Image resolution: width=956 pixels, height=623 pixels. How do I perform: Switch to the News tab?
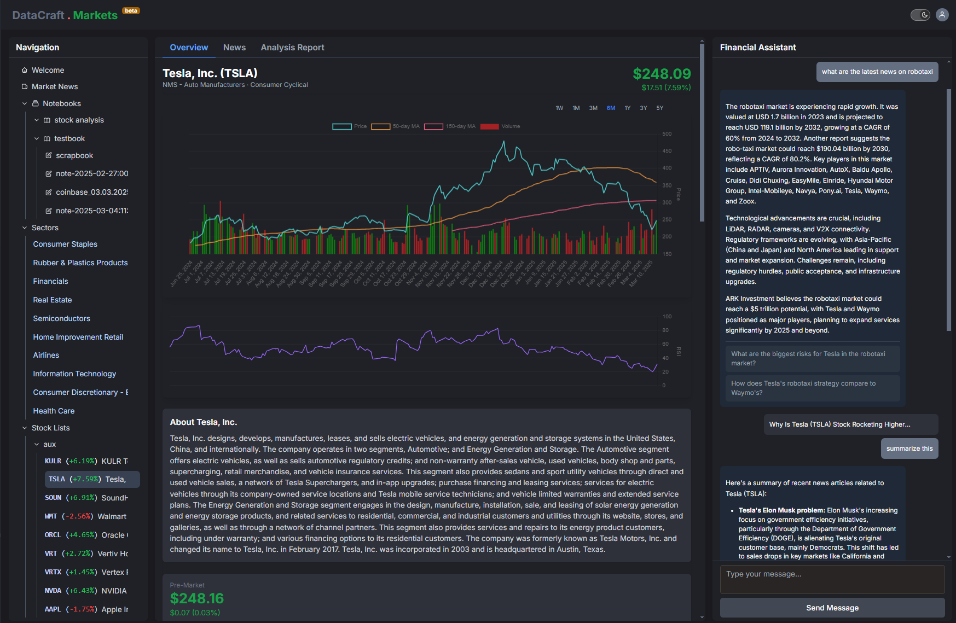coord(234,48)
